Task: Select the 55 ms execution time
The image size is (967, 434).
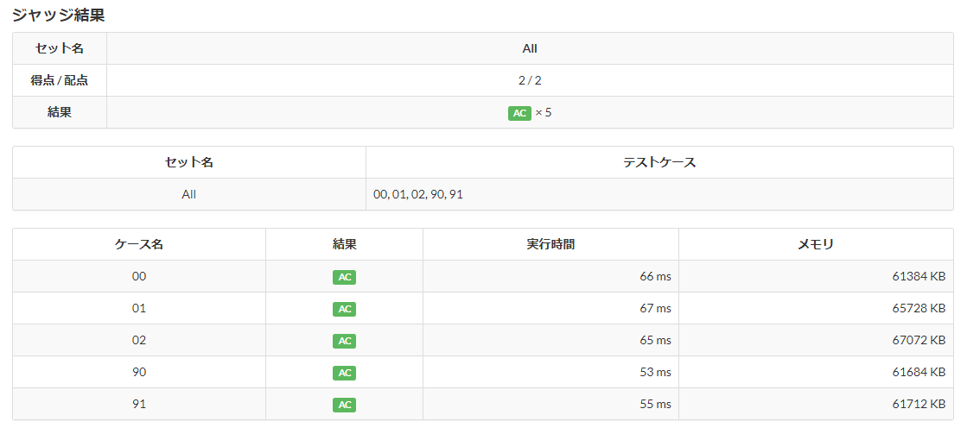Action: (x=656, y=405)
